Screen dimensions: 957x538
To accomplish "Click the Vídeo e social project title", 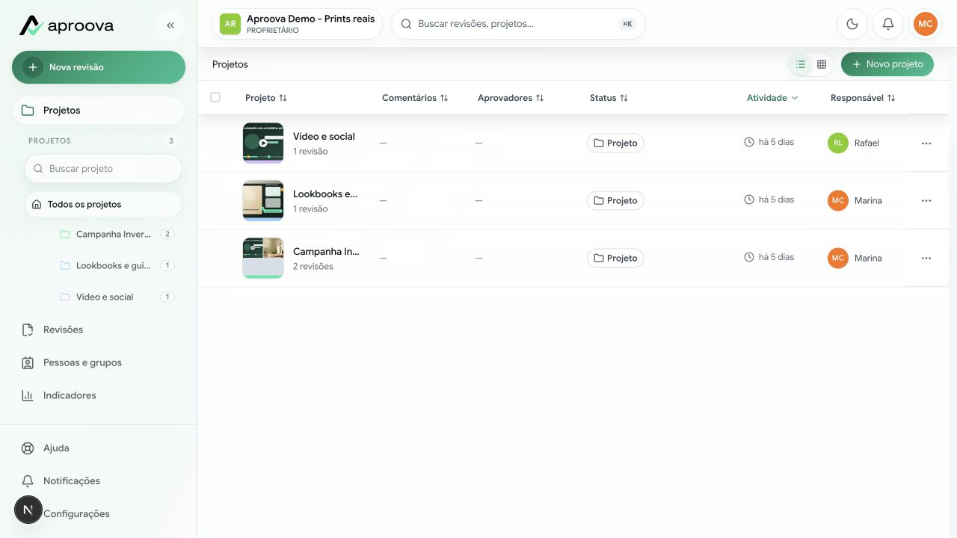I will [324, 137].
